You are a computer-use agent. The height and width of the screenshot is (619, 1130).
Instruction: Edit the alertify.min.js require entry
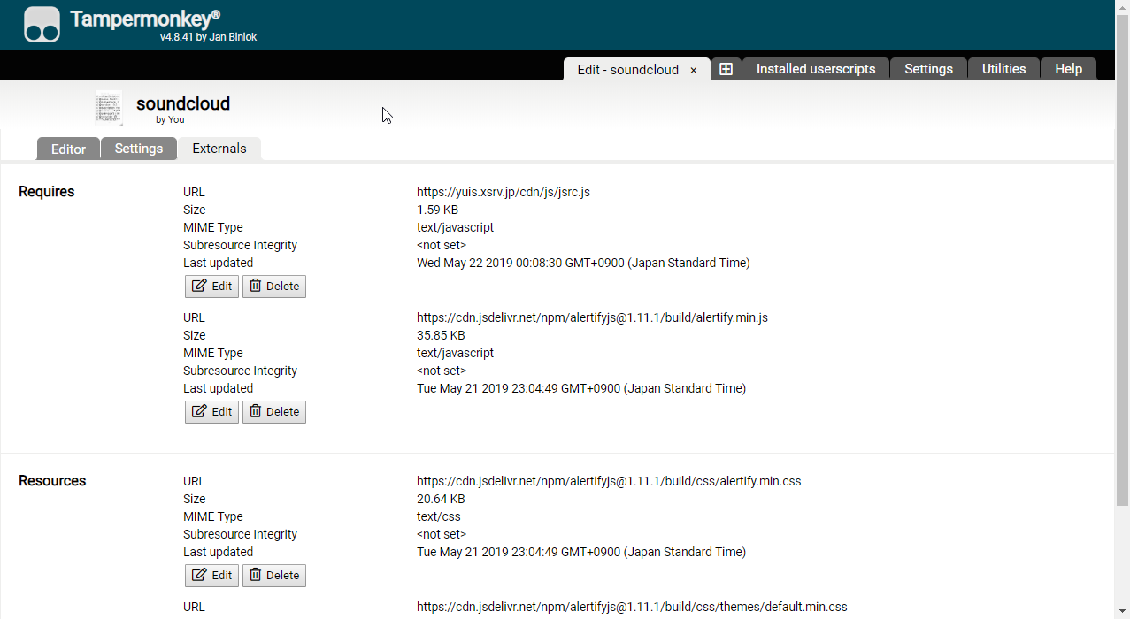tap(212, 412)
